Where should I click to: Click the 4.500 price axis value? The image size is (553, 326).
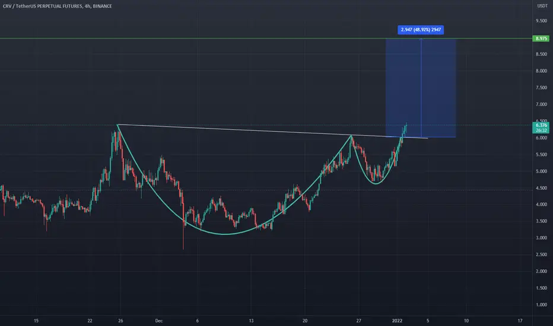pos(541,188)
